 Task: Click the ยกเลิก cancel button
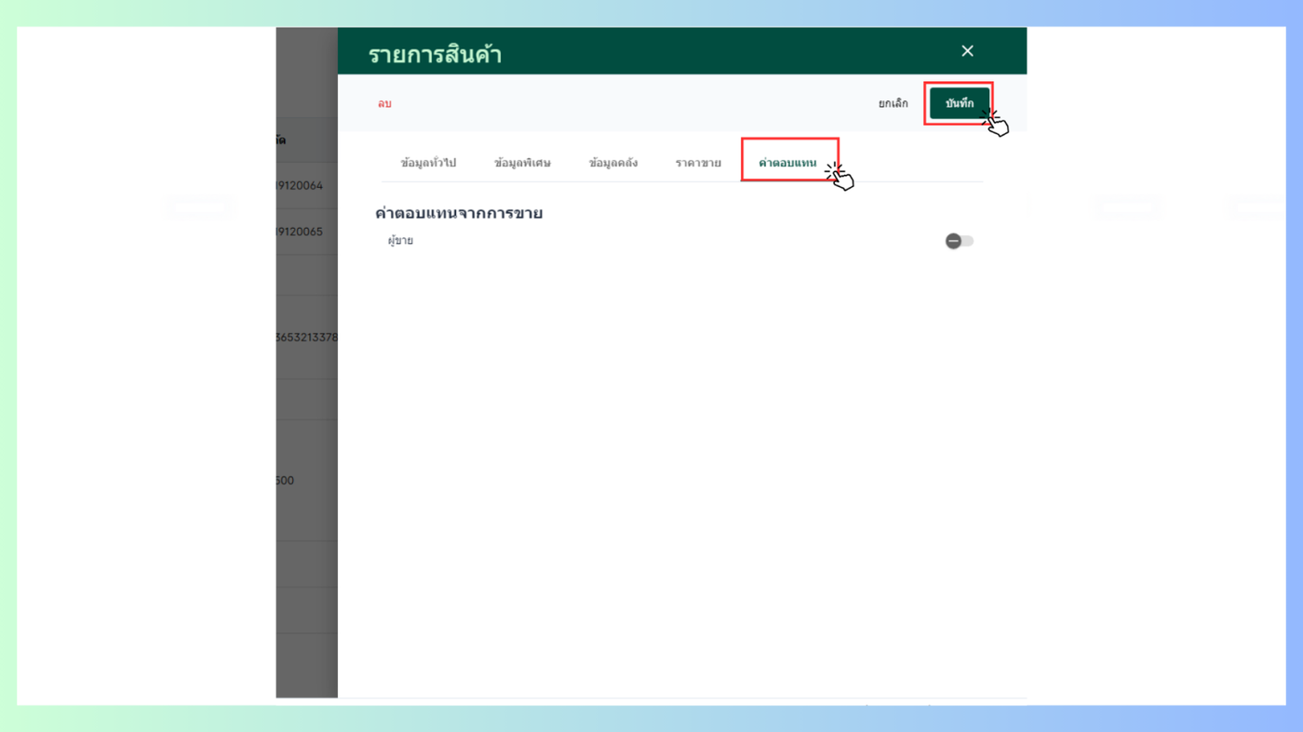pyautogui.click(x=893, y=103)
